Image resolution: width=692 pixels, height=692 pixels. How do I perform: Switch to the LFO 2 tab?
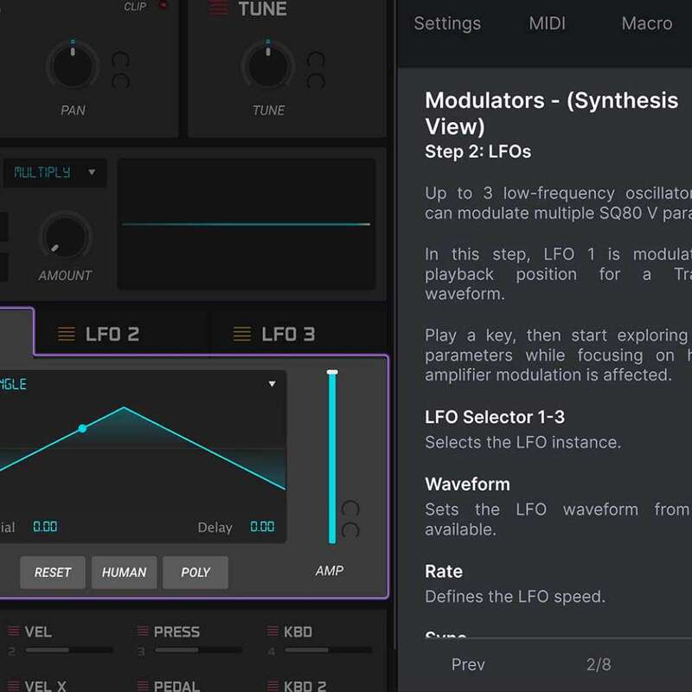[112, 334]
